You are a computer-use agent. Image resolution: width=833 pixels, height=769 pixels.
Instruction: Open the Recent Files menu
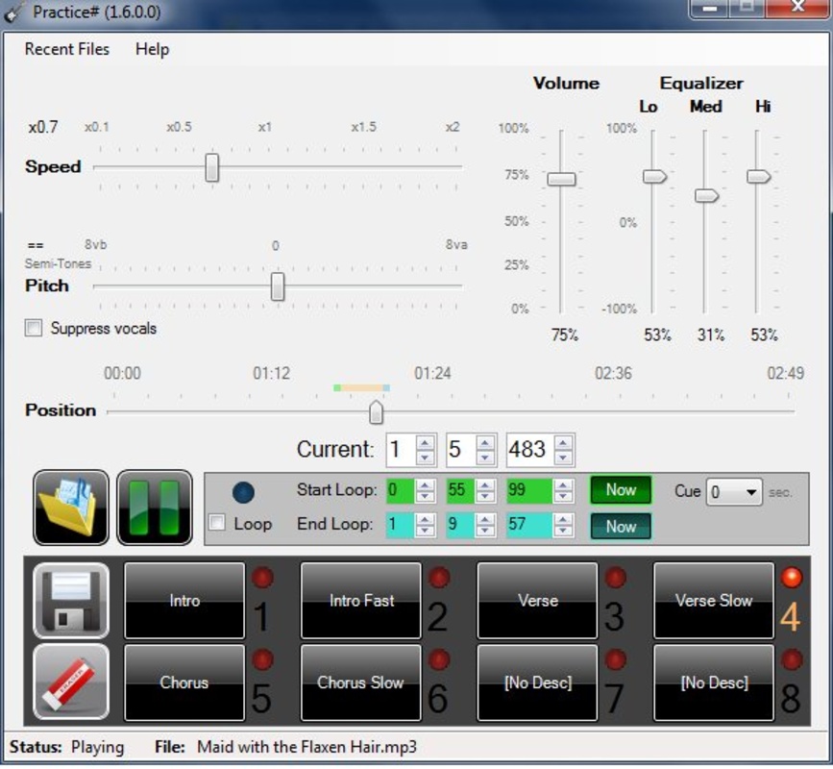coord(67,49)
